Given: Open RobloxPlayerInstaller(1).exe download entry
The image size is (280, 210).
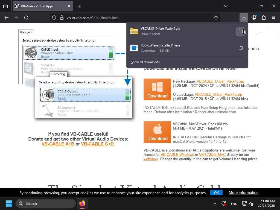Looking at the screenshot, I should coord(181,48).
